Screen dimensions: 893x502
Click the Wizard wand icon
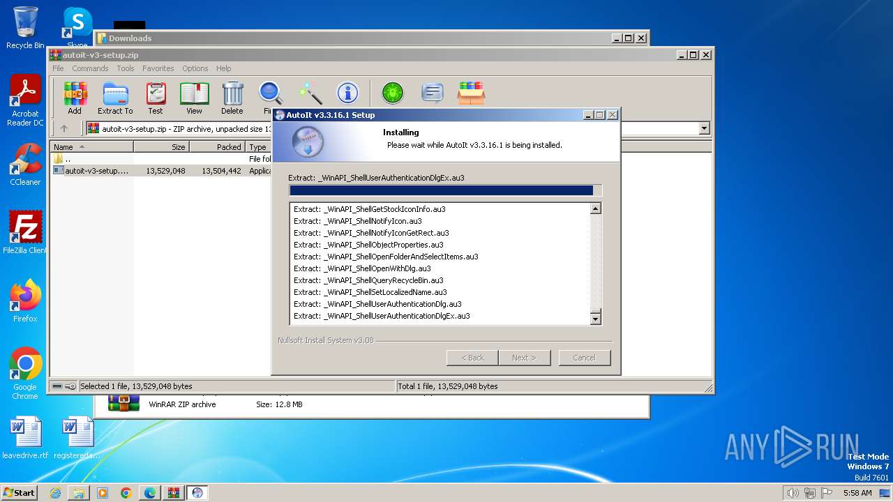(310, 93)
